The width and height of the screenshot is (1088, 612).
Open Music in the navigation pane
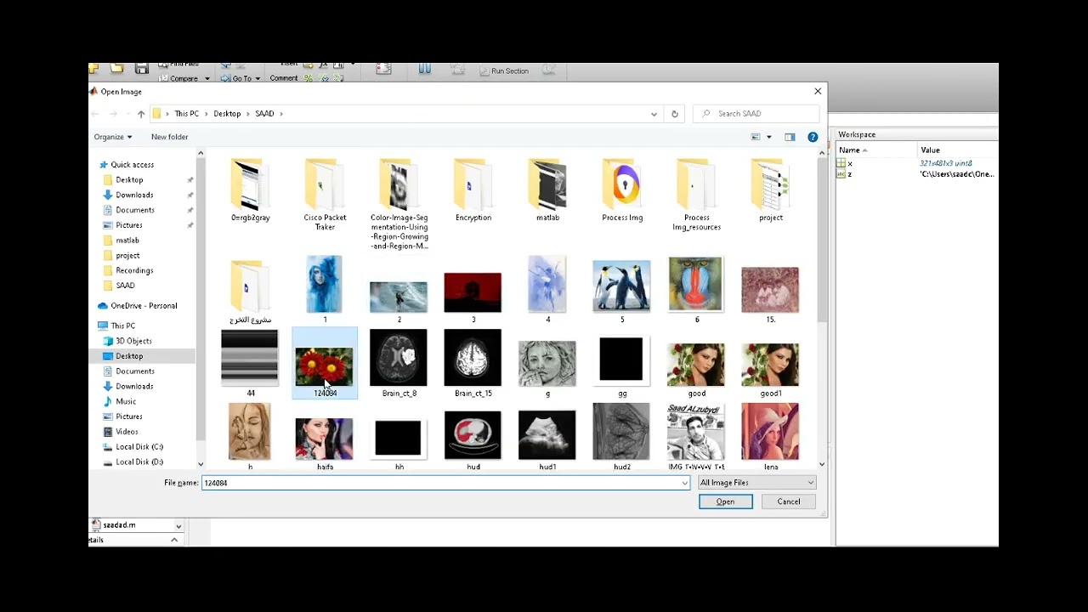[x=126, y=401]
